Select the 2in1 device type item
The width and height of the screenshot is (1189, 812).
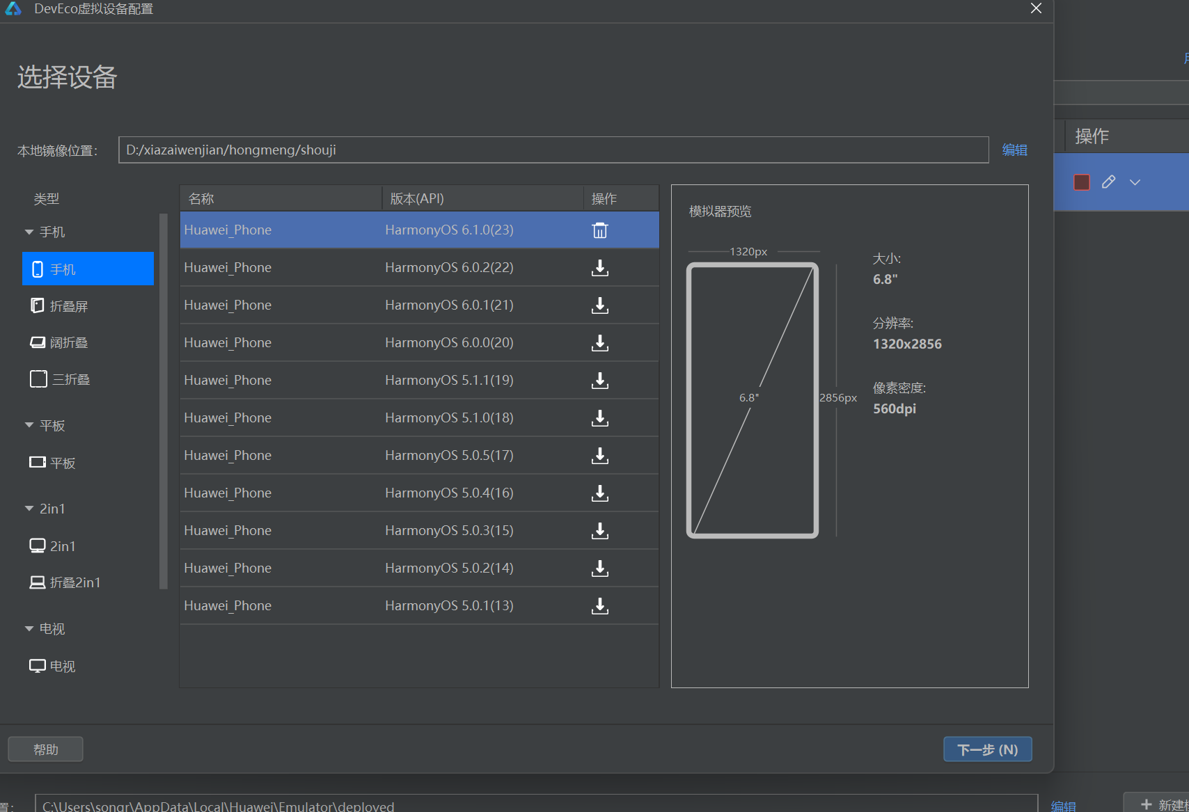click(53, 546)
